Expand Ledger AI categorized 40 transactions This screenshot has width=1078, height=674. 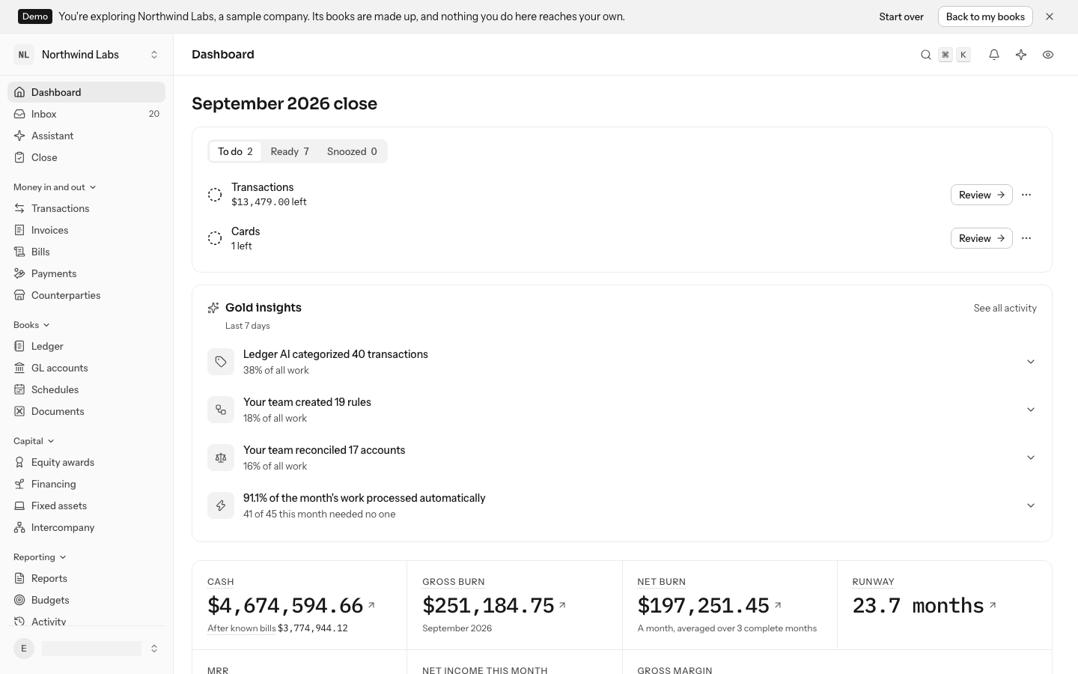point(1031,362)
